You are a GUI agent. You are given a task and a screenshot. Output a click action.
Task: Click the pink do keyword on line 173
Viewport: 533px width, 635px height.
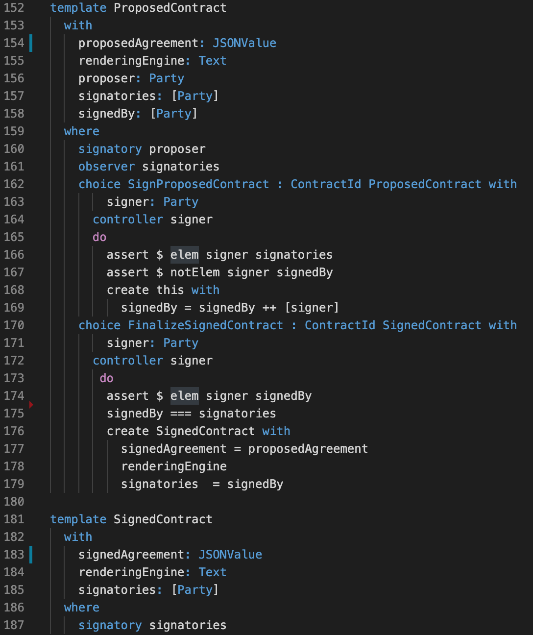coord(106,378)
